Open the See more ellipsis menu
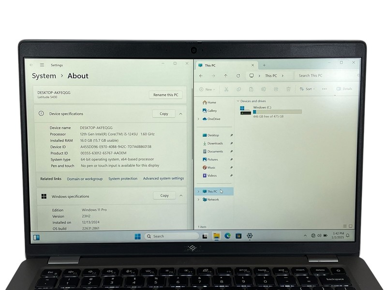This screenshot has height=290, width=387. tap(324, 89)
